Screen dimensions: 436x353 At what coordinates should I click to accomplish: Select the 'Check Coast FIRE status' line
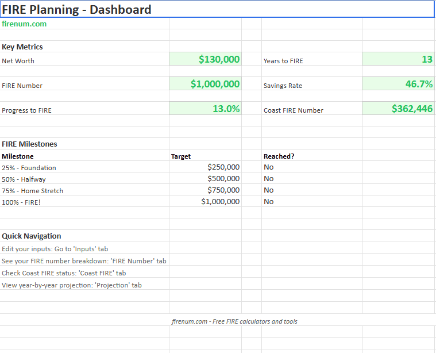click(64, 273)
